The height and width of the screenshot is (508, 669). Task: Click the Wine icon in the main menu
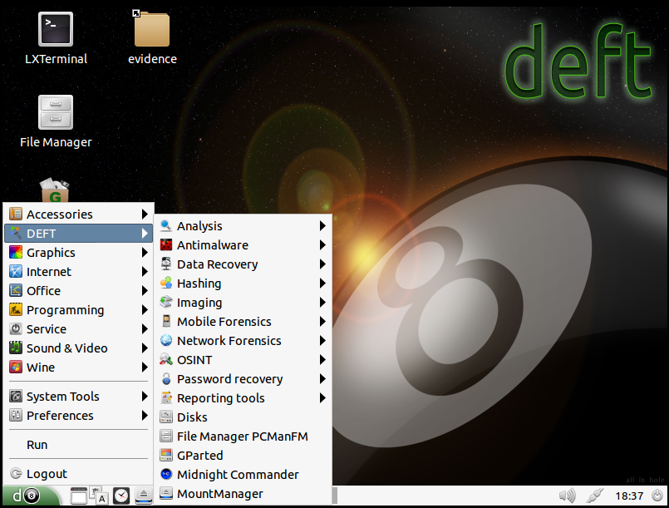[x=16, y=367]
